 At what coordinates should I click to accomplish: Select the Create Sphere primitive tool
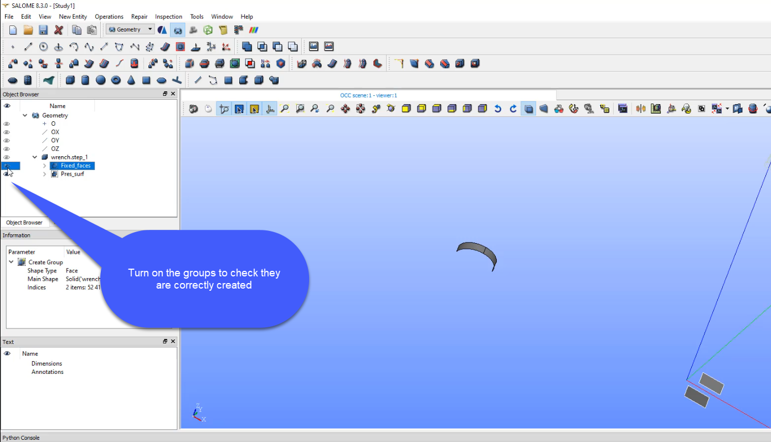click(100, 80)
